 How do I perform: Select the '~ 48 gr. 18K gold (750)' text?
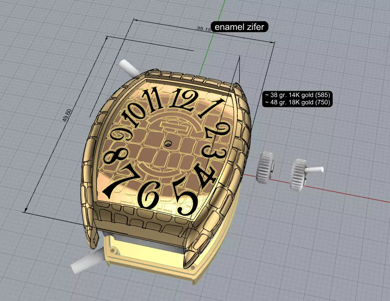point(297,102)
